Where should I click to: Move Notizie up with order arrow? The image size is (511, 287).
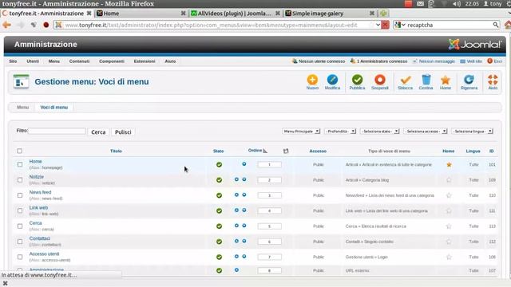(236, 179)
